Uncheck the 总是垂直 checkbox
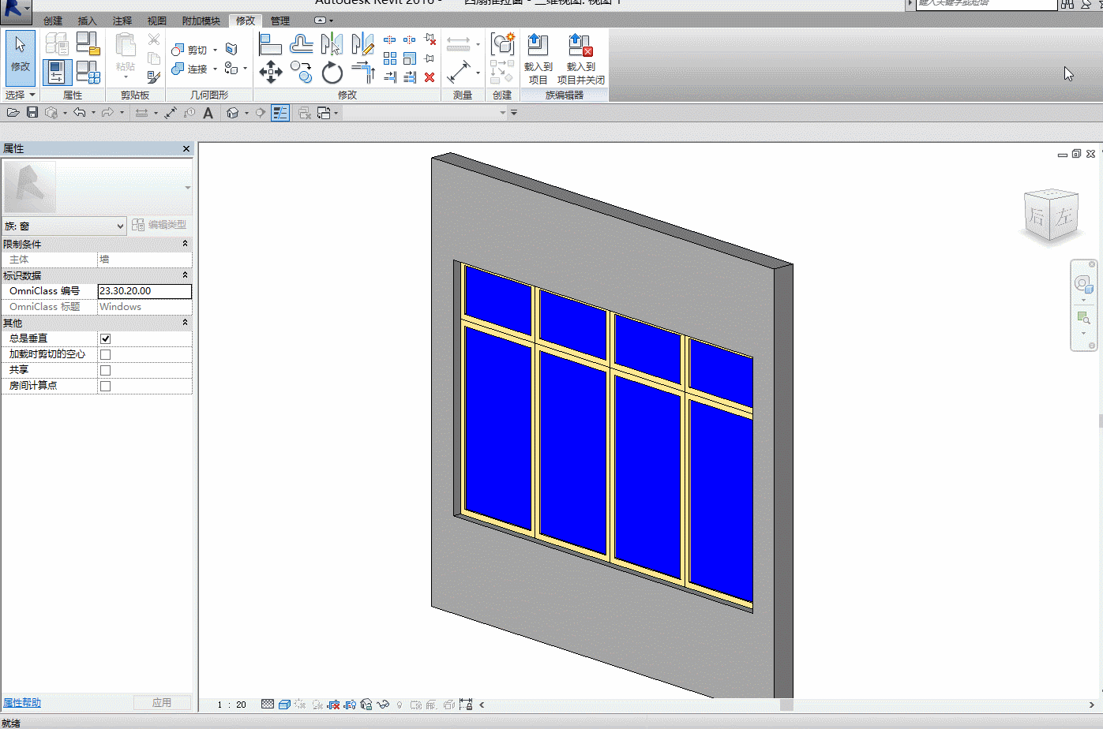This screenshot has height=729, width=1103. [105, 338]
